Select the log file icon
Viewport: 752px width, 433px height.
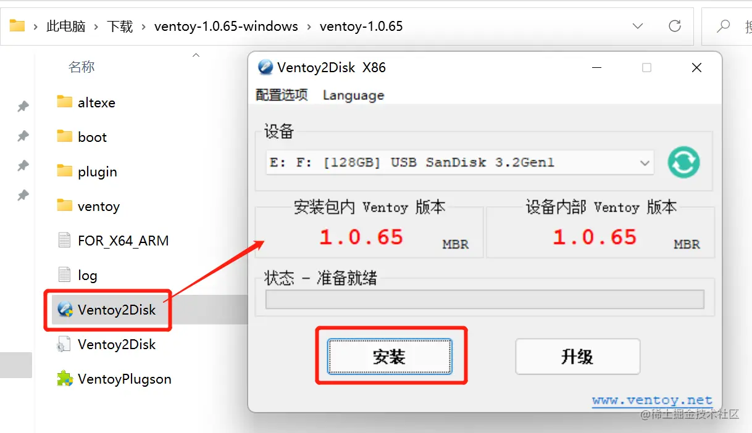[x=64, y=274]
